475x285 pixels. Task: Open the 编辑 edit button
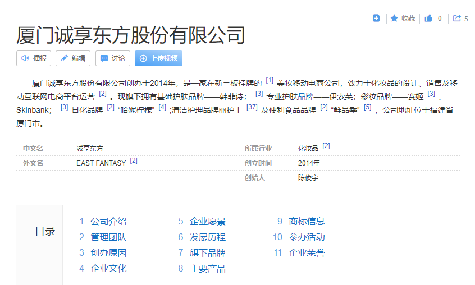[73, 58]
